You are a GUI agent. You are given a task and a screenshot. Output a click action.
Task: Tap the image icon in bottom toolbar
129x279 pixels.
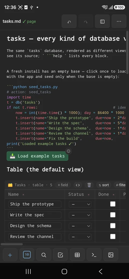(111, 255)
